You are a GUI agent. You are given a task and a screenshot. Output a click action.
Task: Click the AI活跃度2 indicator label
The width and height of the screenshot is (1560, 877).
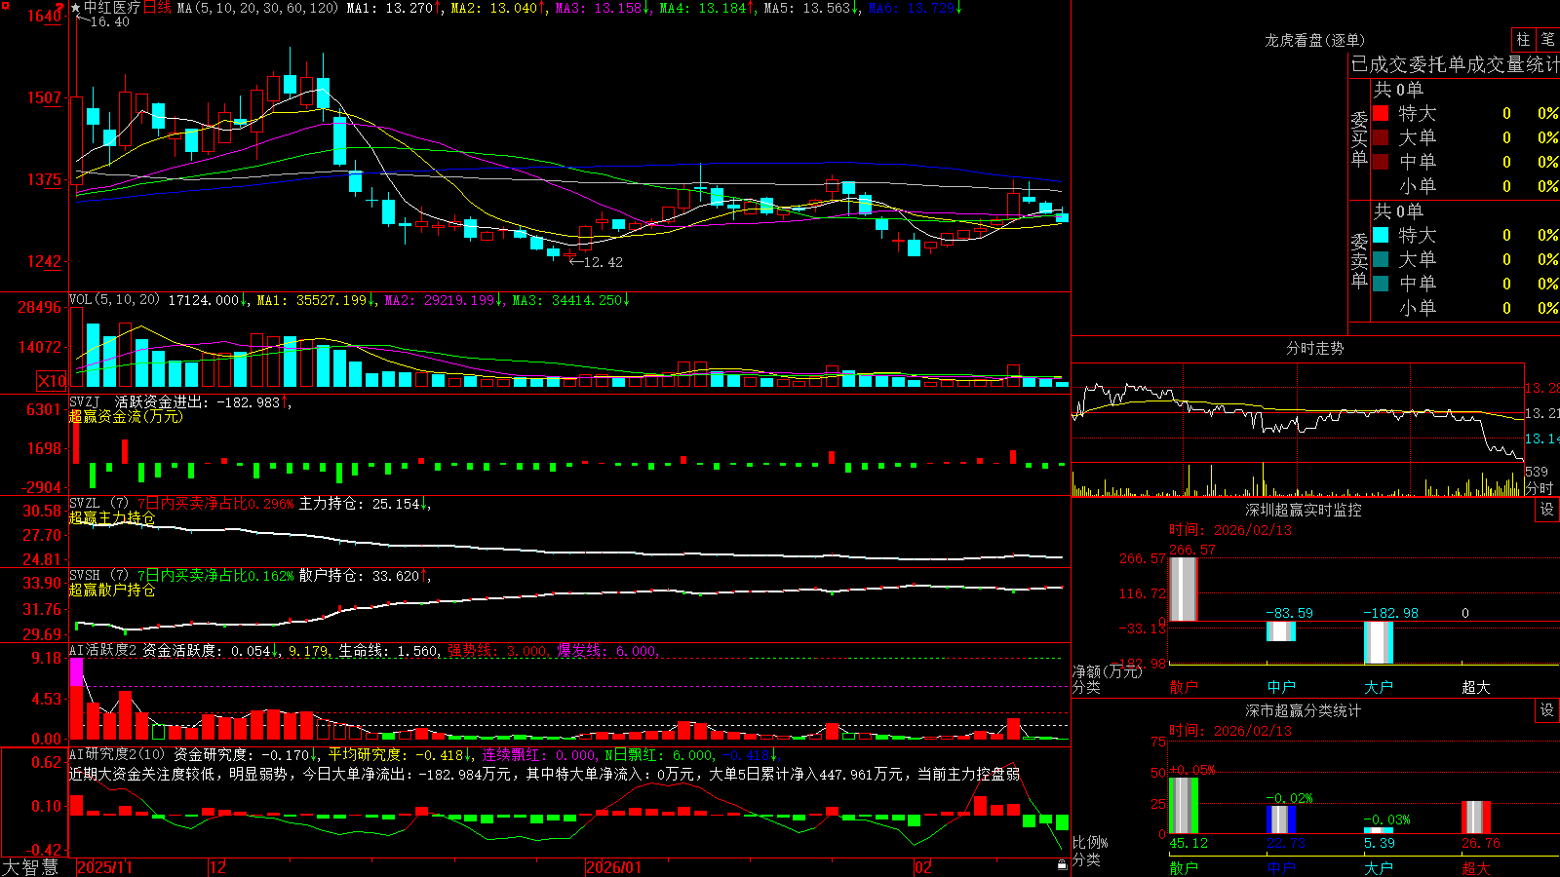[103, 650]
